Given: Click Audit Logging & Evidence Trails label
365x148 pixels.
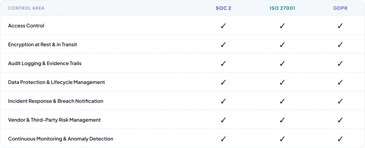Looking at the screenshot, I should [x=45, y=63].
